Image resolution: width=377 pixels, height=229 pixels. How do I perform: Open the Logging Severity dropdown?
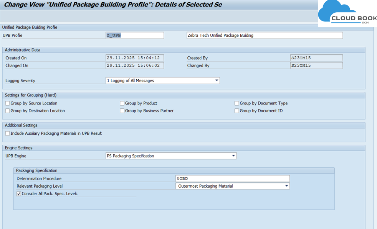[x=217, y=81]
